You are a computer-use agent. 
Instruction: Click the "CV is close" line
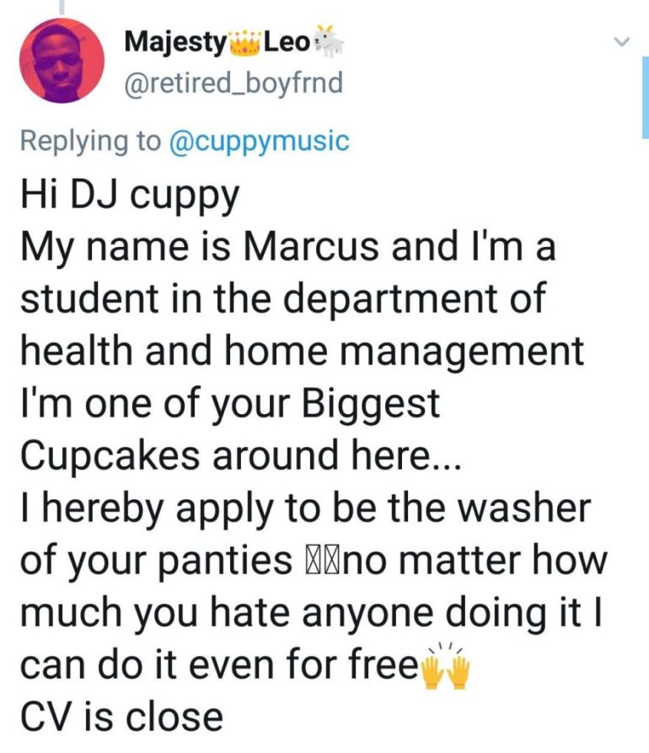tap(121, 718)
